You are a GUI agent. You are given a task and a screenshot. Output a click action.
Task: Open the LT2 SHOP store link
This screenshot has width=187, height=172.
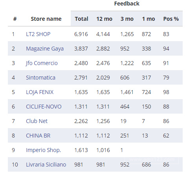(38, 34)
